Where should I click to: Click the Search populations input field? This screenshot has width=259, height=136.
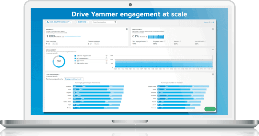click(x=105, y=22)
